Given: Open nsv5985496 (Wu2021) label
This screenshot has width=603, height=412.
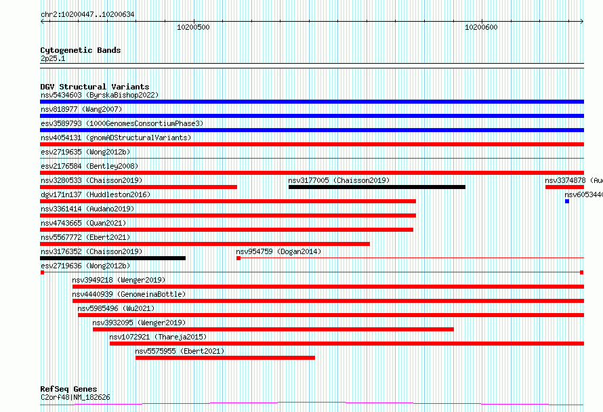Looking at the screenshot, I should point(116,308).
